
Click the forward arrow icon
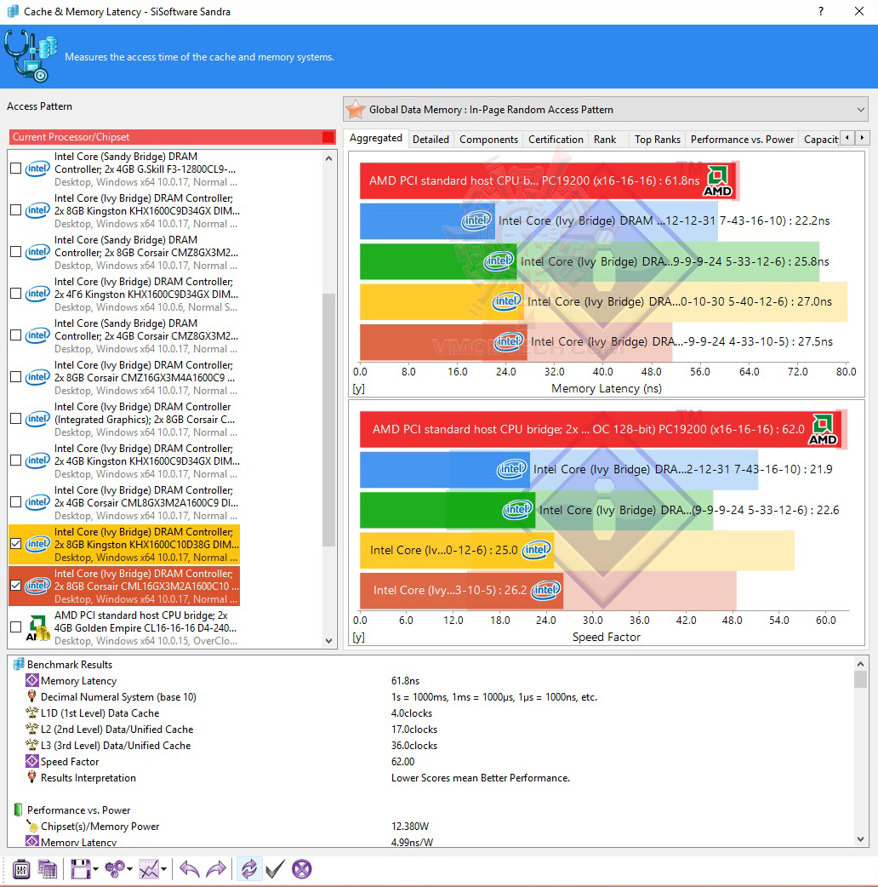(216, 869)
